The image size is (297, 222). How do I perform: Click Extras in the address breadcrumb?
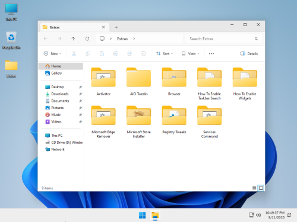click(122, 39)
